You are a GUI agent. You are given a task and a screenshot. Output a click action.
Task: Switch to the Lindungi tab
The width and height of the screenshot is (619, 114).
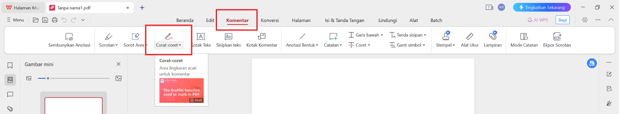tap(387, 20)
